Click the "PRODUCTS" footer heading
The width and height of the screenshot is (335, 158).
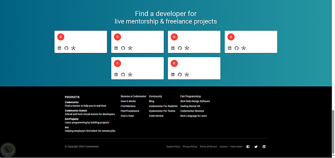pos(72,97)
